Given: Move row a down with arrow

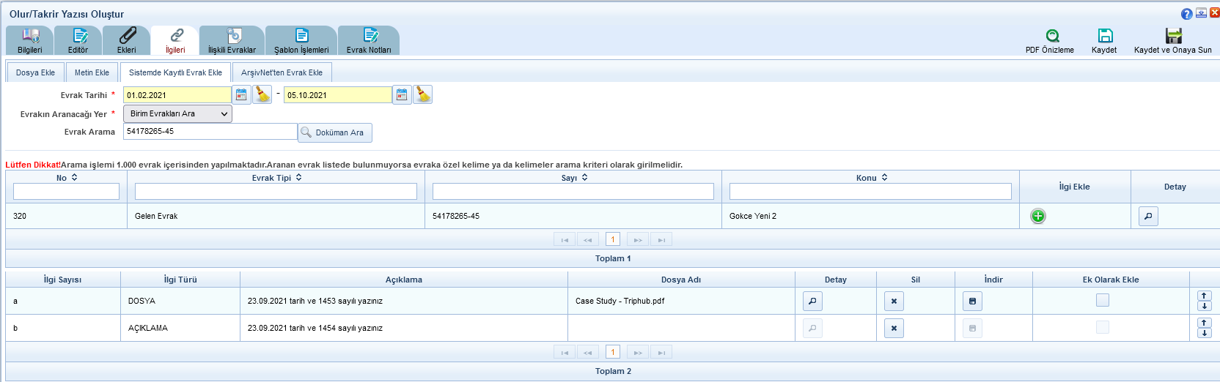Looking at the screenshot, I should (x=1204, y=306).
